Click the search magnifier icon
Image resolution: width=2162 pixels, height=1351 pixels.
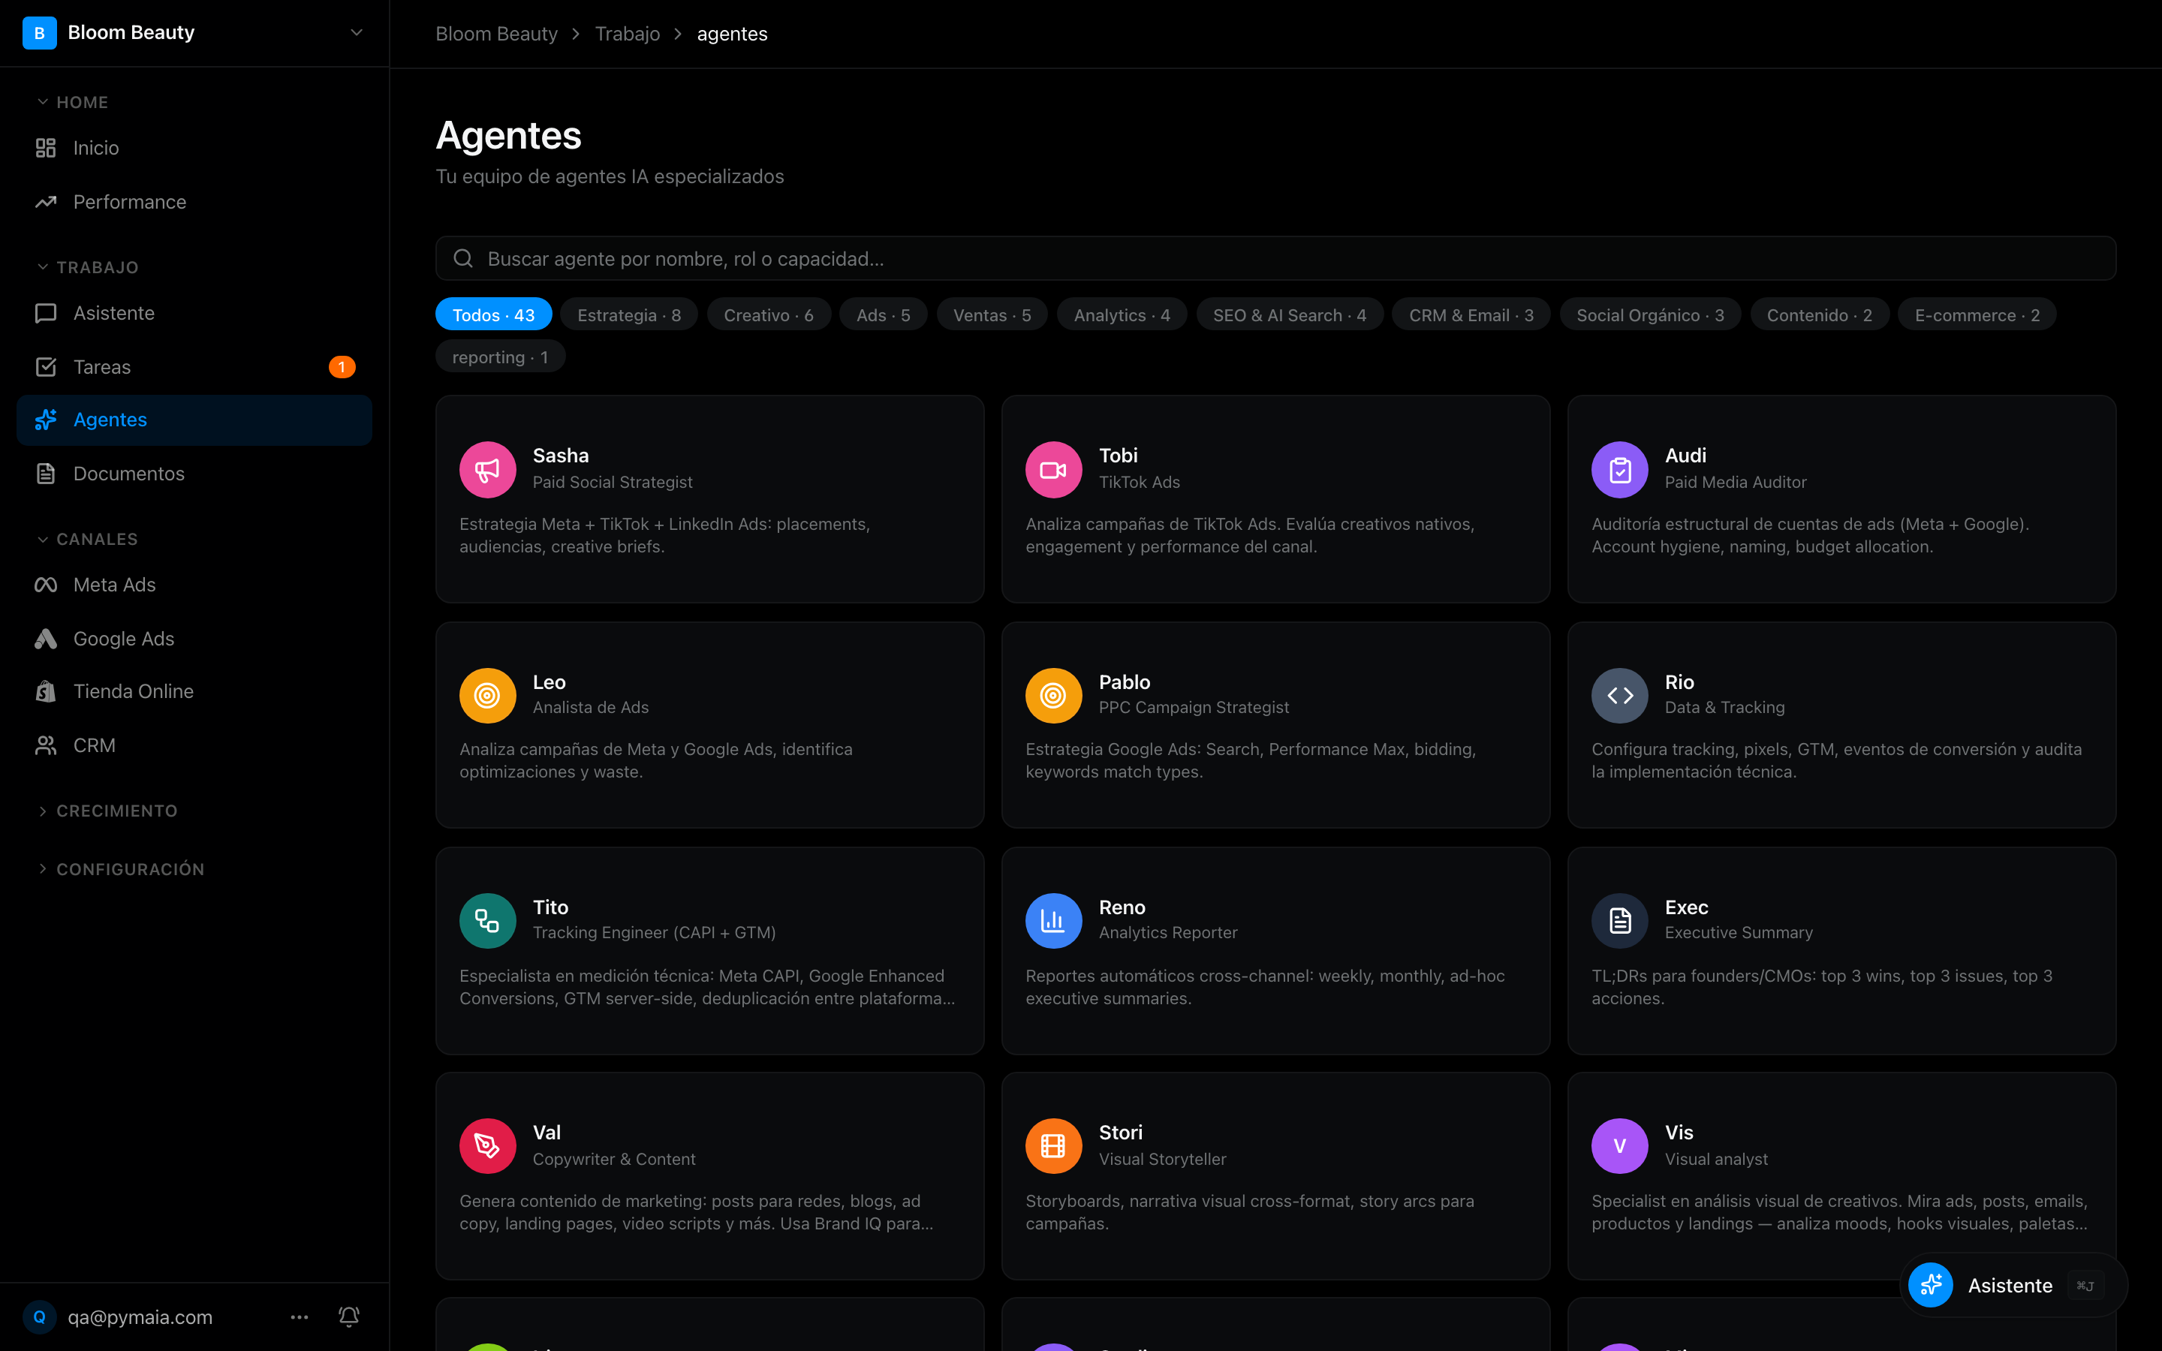(462, 258)
